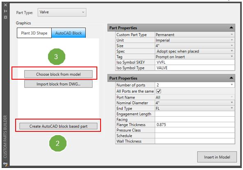Open the Part Type dropdown
The height and width of the screenshot is (170, 243).
click(x=62, y=12)
